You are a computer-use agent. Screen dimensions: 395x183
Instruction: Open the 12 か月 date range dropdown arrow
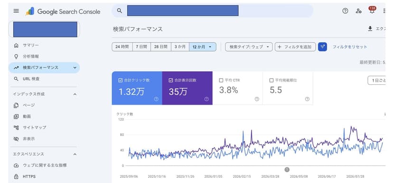tap(210, 47)
